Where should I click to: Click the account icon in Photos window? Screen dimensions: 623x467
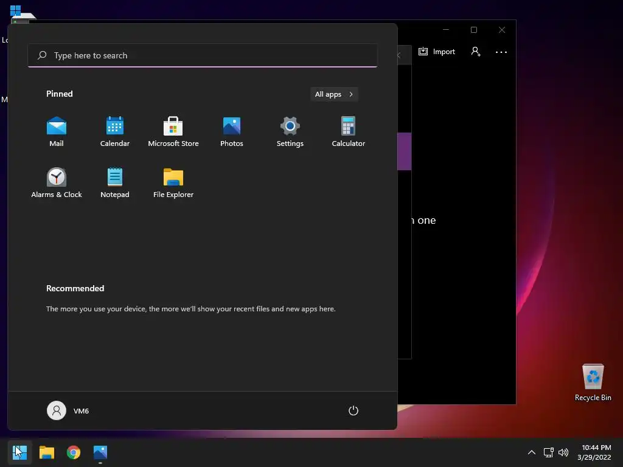point(476,52)
